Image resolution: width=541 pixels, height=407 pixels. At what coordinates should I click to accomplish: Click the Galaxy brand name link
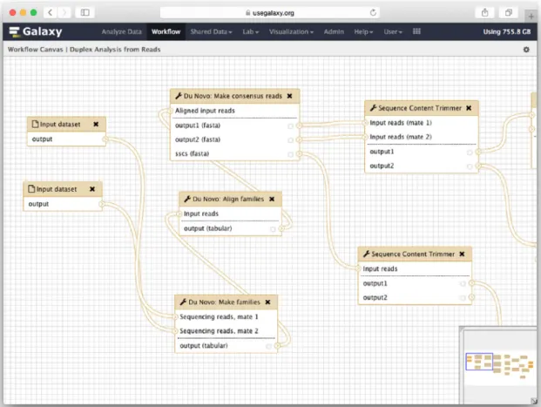42,31
